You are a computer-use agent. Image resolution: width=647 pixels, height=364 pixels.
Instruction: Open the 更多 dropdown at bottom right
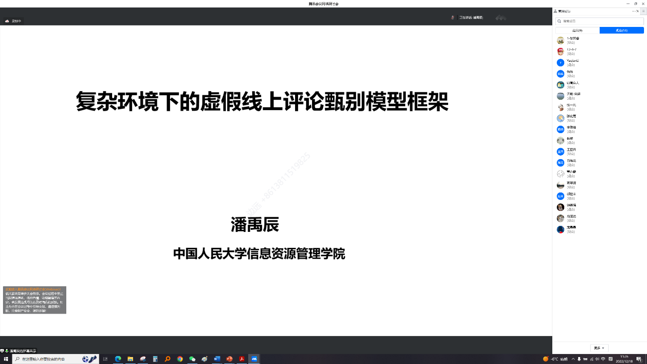pos(599,348)
